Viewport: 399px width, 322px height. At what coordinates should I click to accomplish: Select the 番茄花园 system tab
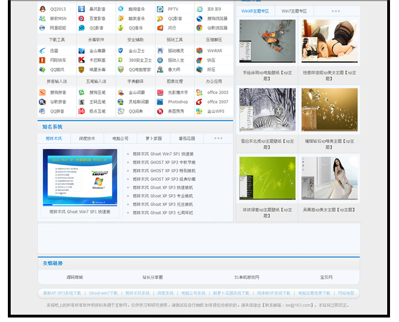coord(187,139)
